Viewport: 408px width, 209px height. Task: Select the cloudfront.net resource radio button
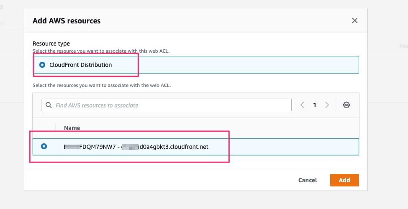(x=44, y=146)
